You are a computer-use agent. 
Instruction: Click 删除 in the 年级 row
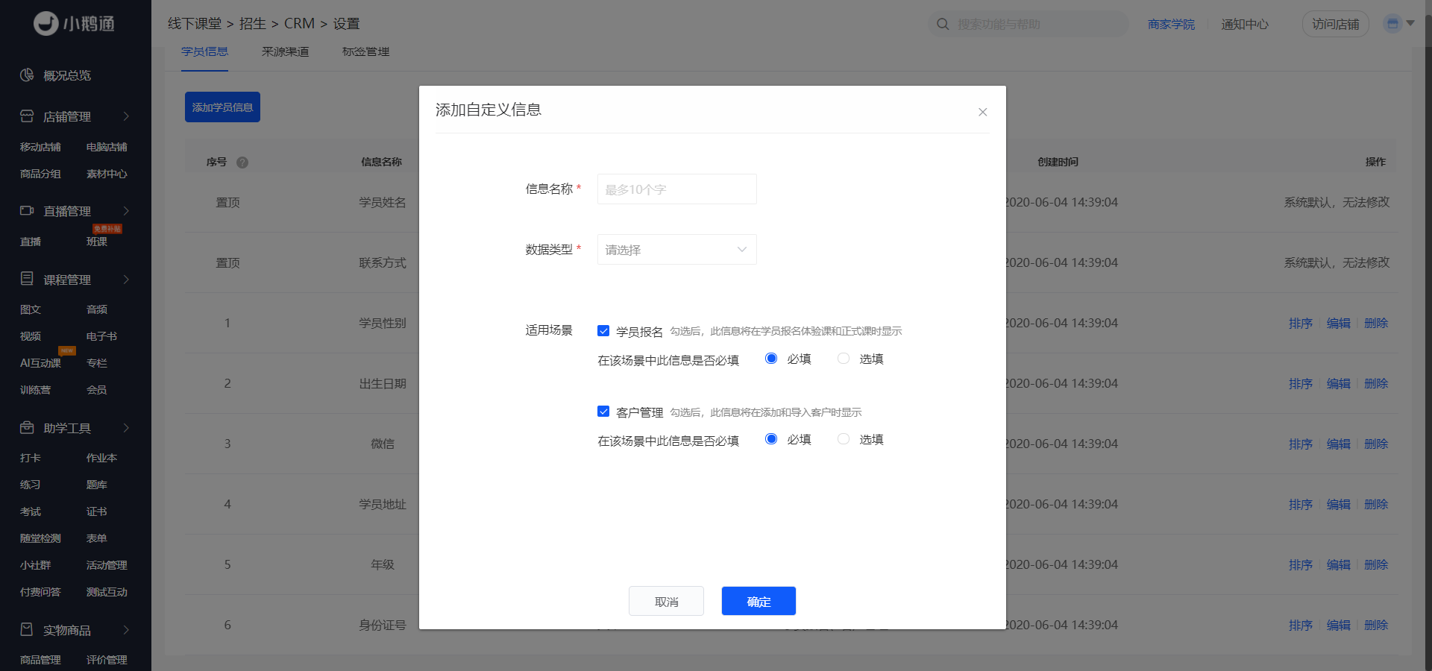click(1376, 564)
